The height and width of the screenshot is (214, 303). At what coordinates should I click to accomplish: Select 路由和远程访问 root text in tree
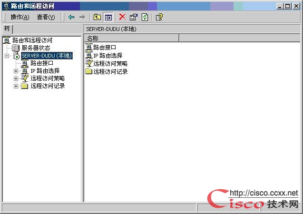[32, 40]
